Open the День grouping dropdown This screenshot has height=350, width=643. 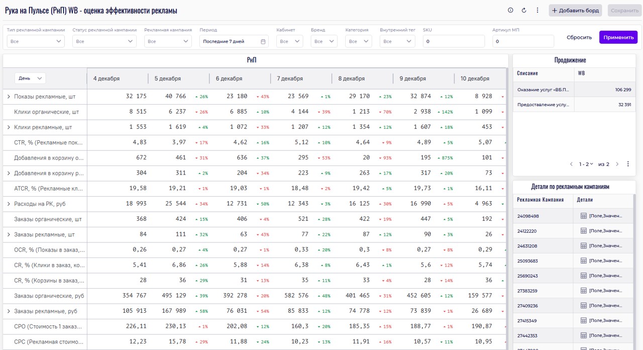tap(30, 78)
